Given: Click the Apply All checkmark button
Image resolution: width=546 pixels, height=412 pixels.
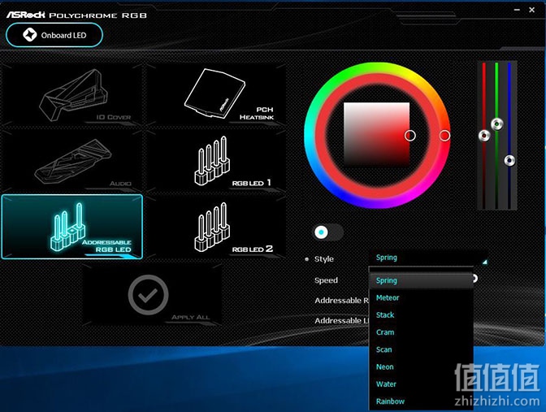Looking at the screenshot, I should pos(149,295).
